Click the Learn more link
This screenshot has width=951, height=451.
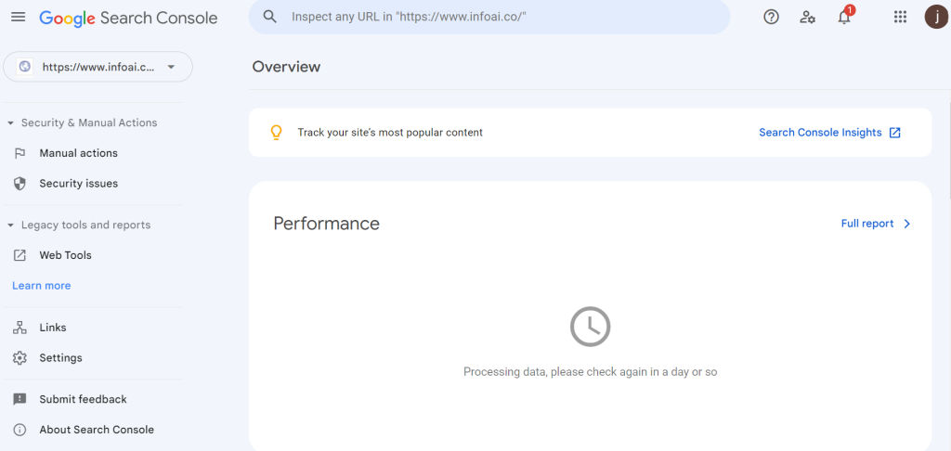pyautogui.click(x=41, y=286)
